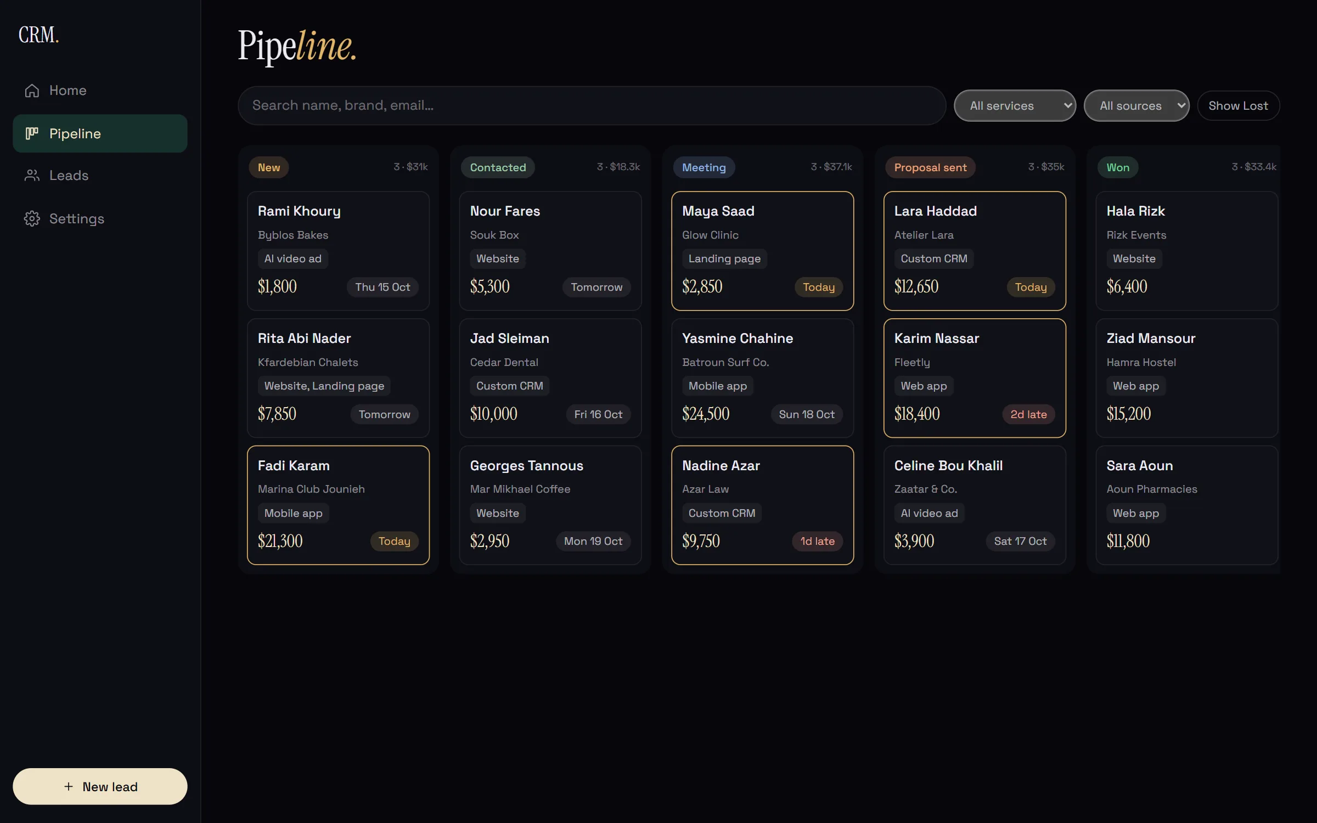Click the Settings gear icon in sidebar
Viewport: 1317px width, 823px height.
pos(32,218)
